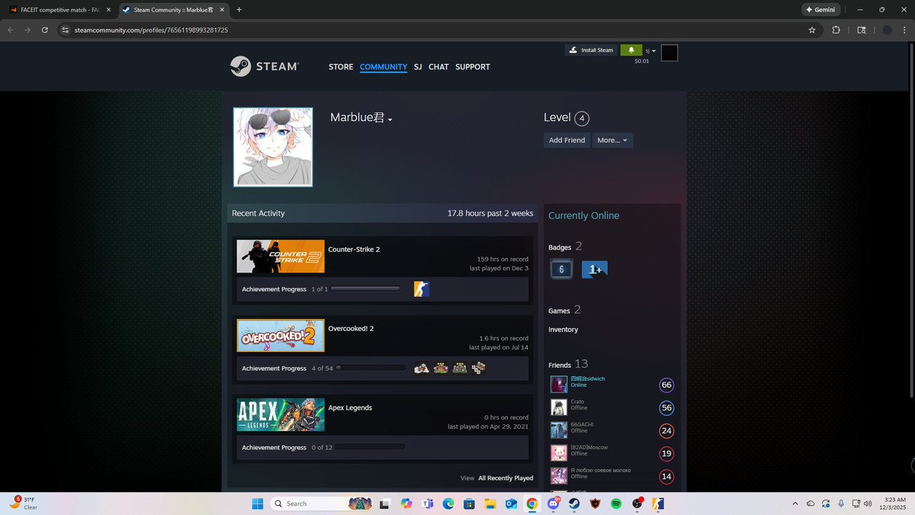Image resolution: width=915 pixels, height=515 pixels.
Task: Click the Overcooked! 2 achievement progress bar
Action: (371, 369)
